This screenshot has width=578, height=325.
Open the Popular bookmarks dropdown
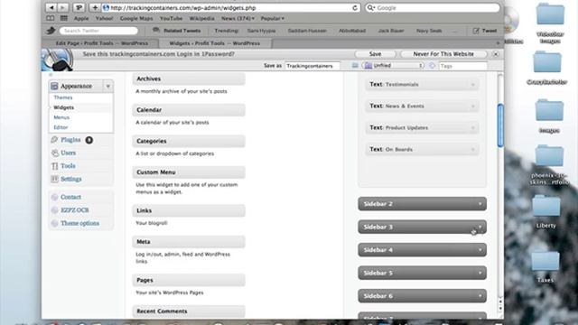pyautogui.click(x=273, y=18)
